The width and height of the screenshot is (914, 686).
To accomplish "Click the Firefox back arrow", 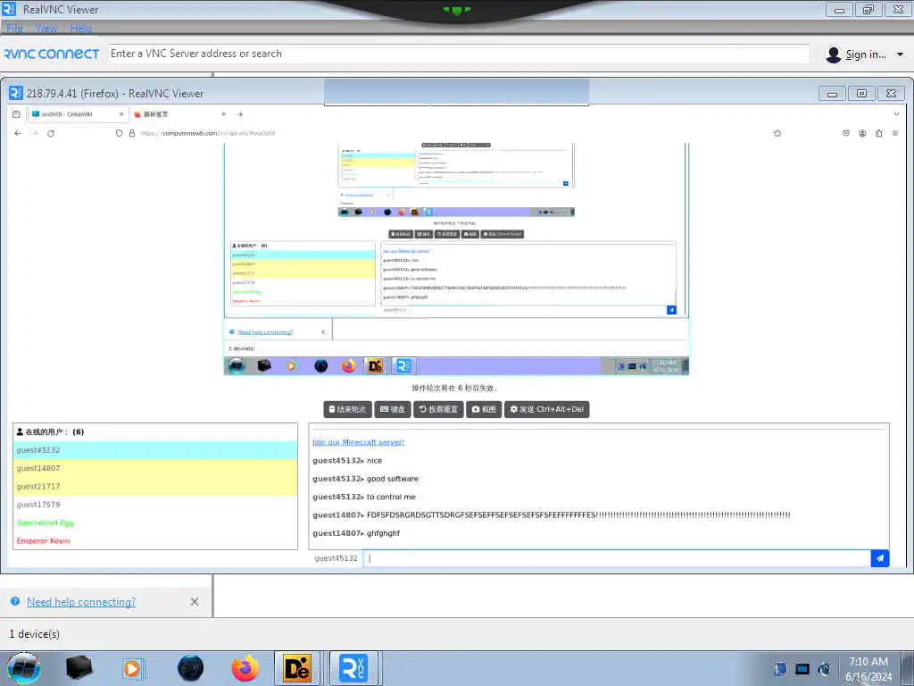I will point(18,133).
